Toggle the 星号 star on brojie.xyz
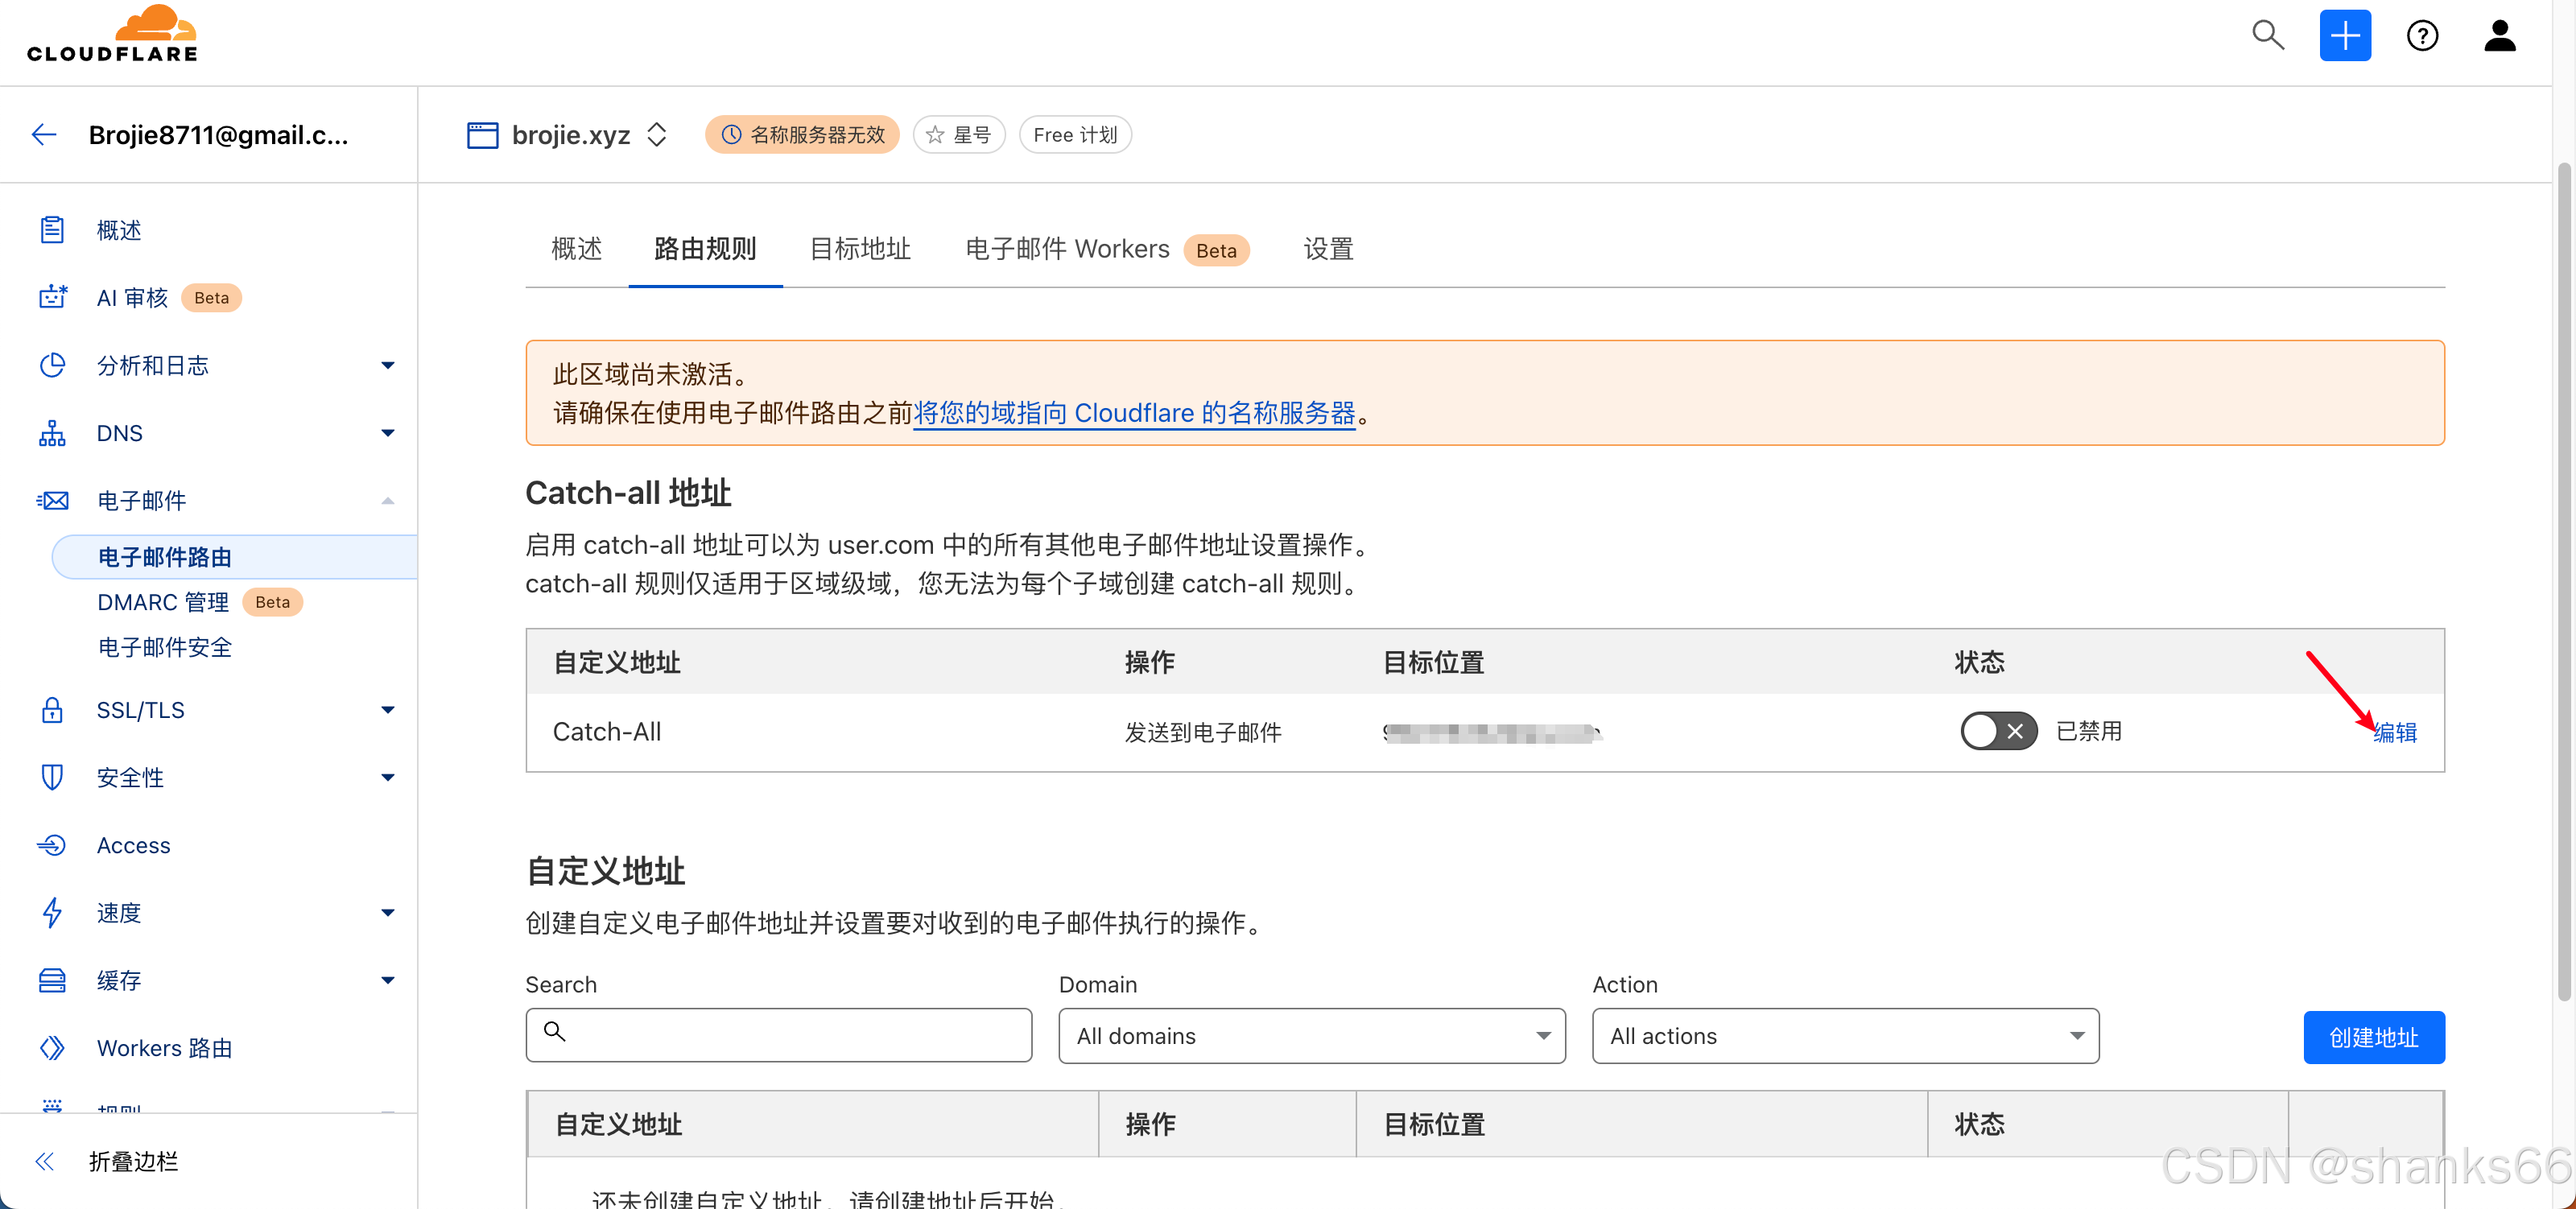Image resolution: width=2576 pixels, height=1209 pixels. pyautogui.click(x=958, y=135)
